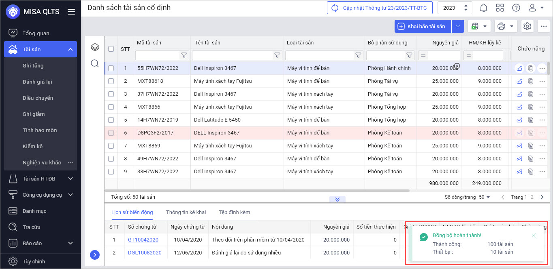The image size is (553, 269).
Task: Open the Ghi tăng menu item
Action: [33, 65]
